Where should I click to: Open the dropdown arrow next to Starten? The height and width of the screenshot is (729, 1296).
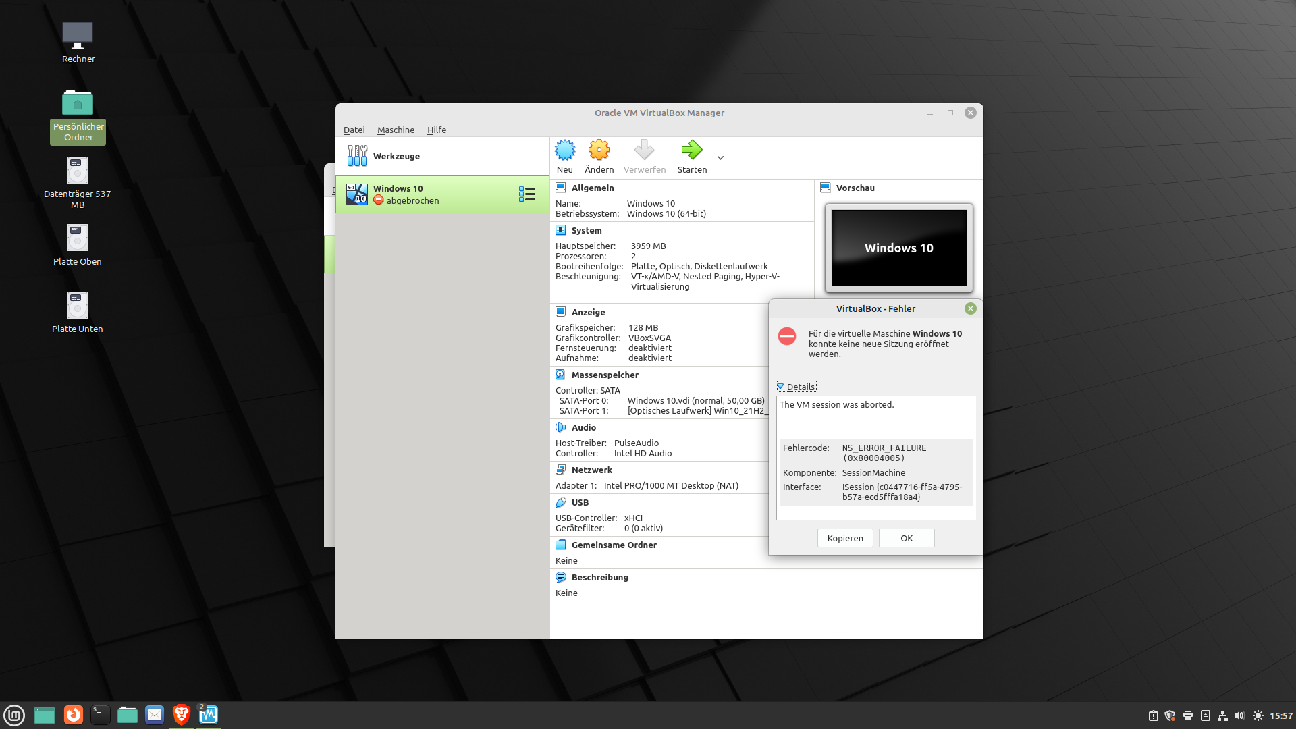(720, 158)
